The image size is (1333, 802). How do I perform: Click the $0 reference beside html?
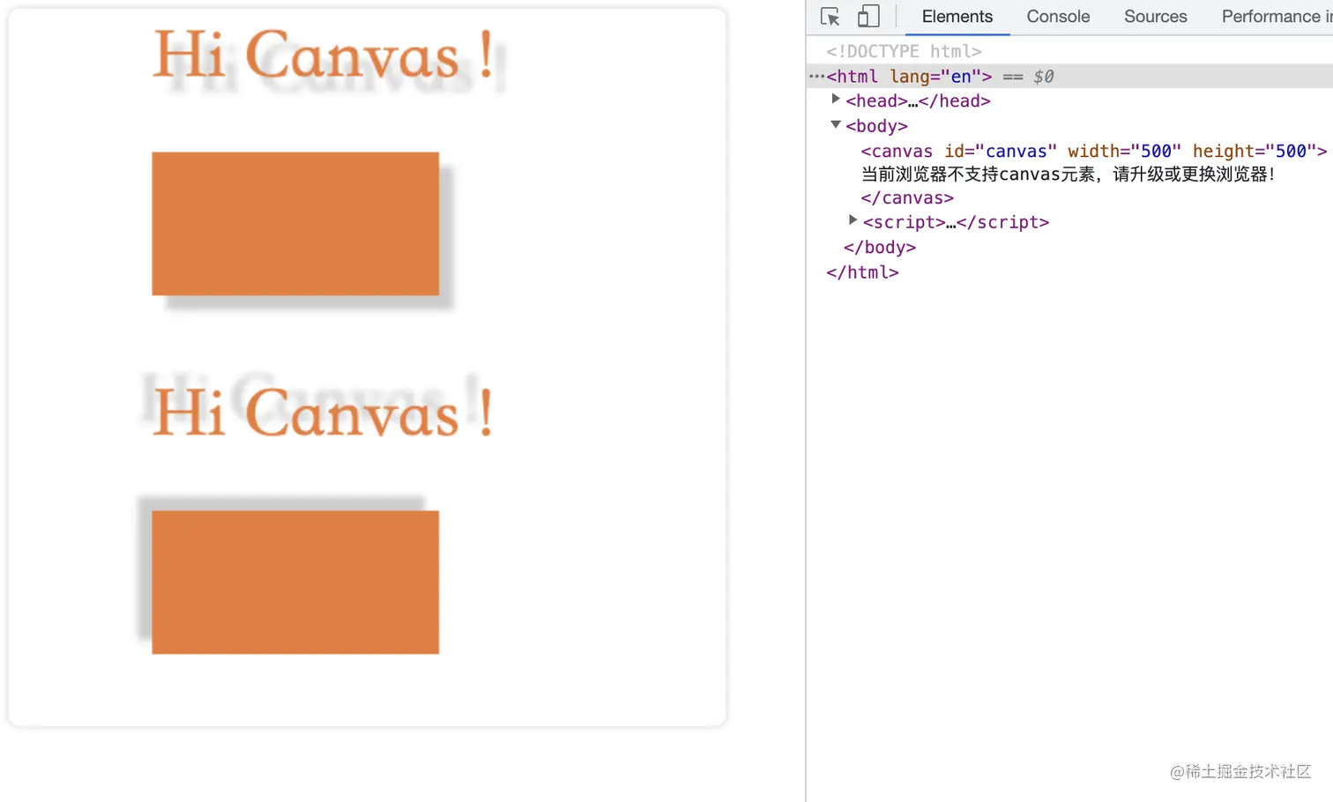point(1044,77)
